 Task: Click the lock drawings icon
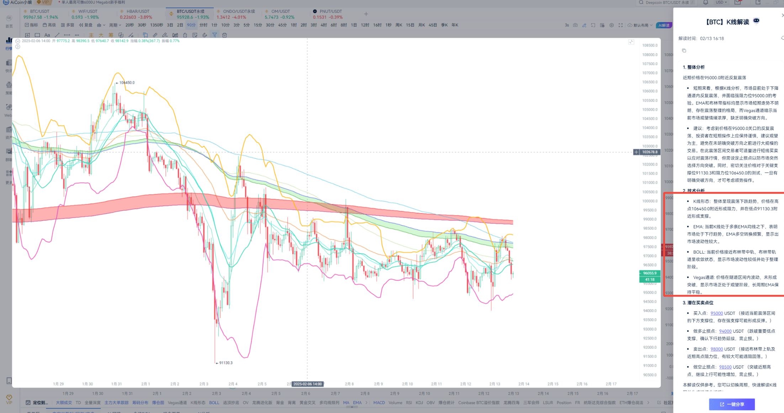(185, 35)
